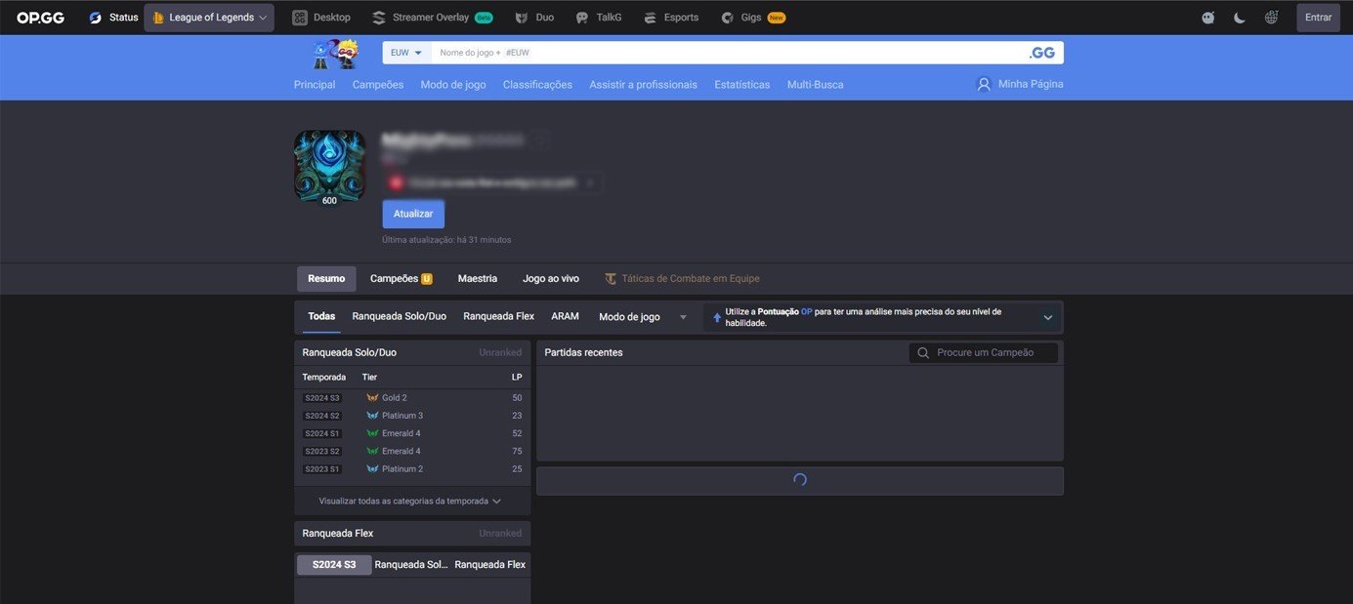
Task: Go to Principal in the navigation
Action: click(x=315, y=85)
